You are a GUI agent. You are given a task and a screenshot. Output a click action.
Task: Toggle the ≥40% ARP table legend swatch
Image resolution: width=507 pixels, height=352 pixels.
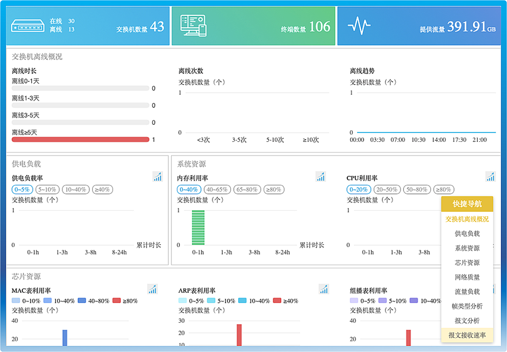[x=277, y=301]
